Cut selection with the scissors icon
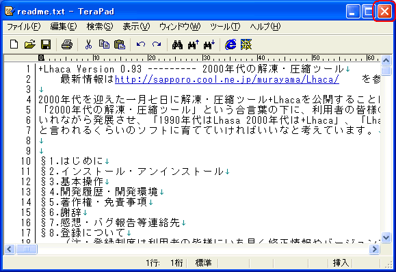This screenshot has height=272, width=396. click(x=88, y=44)
